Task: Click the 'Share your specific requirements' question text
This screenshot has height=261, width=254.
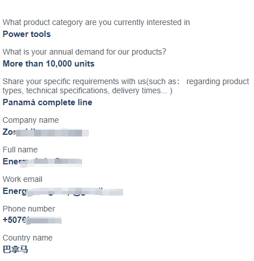Action: point(126,86)
